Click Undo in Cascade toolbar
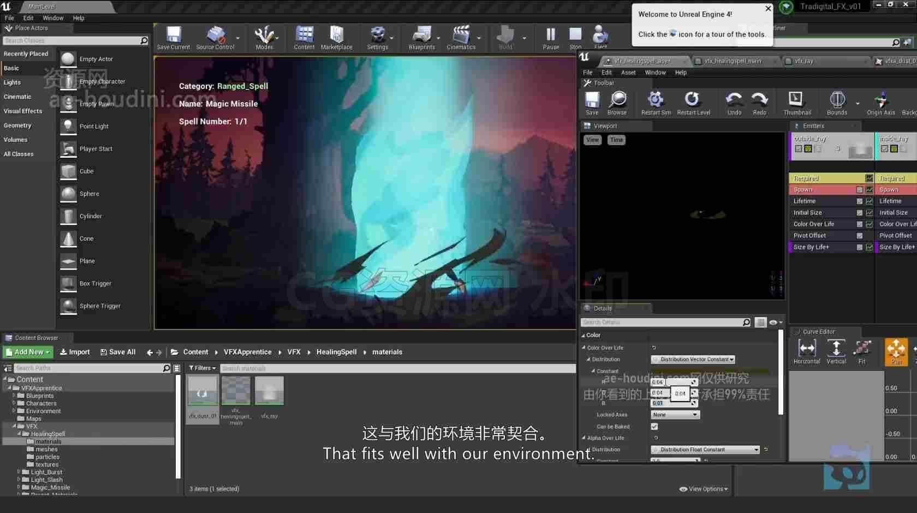917x513 pixels. [734, 103]
